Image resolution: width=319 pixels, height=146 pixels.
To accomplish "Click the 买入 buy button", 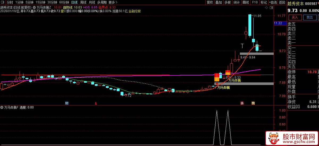I will [295, 17].
